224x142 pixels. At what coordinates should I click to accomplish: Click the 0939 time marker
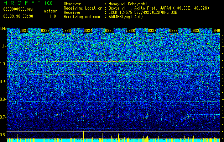[x=195, y=31]
